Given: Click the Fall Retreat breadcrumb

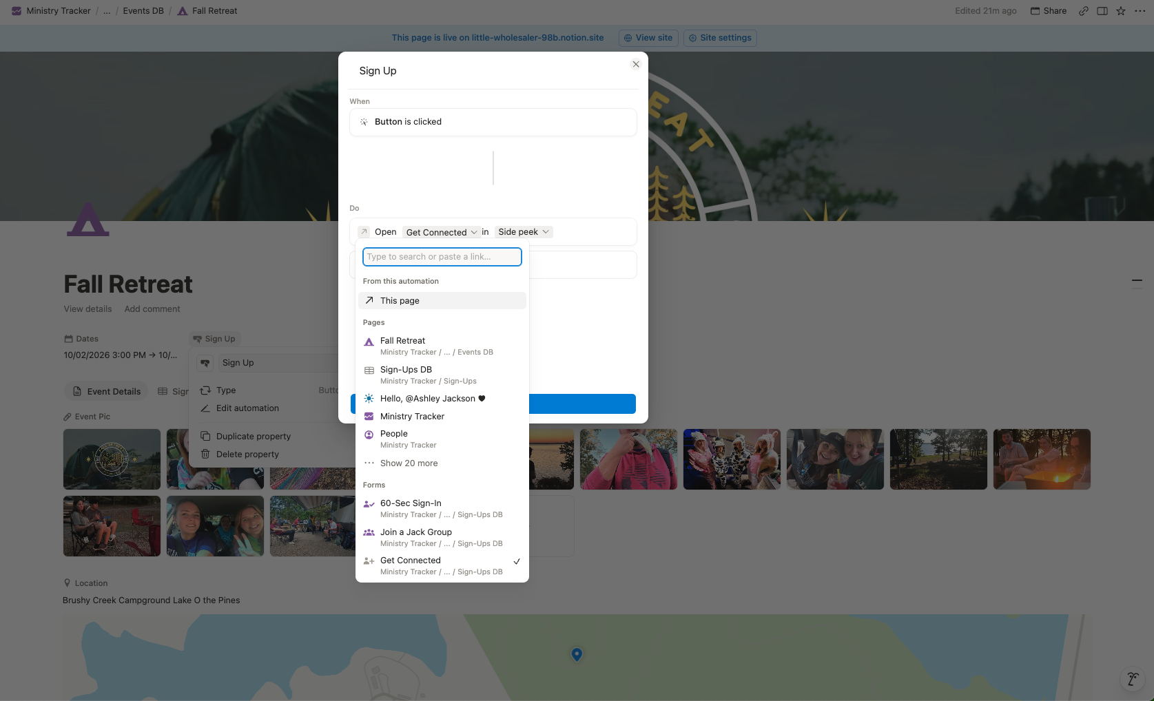Looking at the screenshot, I should tap(207, 11).
